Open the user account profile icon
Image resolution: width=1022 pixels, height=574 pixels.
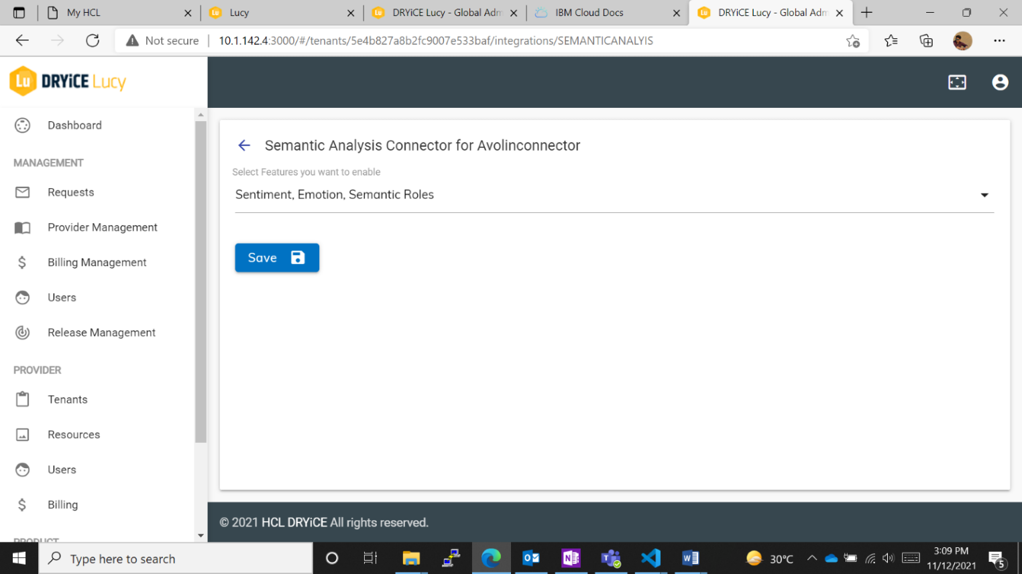coord(1000,82)
